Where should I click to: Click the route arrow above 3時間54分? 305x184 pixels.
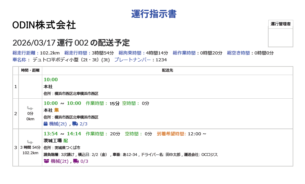tap(30, 142)
